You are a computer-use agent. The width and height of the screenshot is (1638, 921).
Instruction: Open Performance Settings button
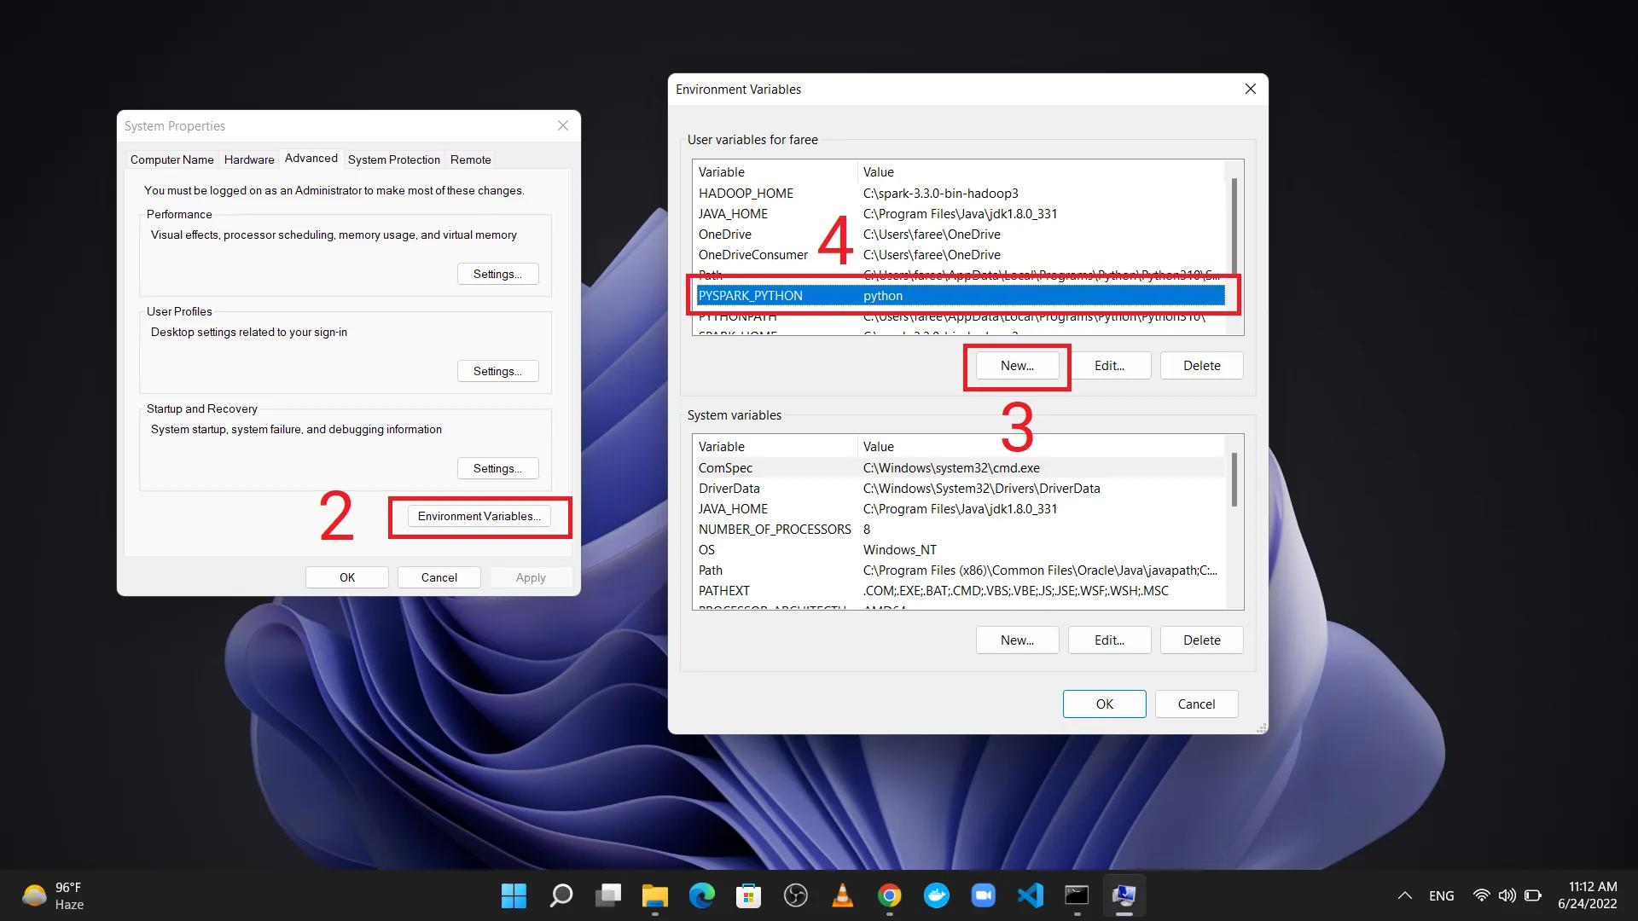(497, 274)
